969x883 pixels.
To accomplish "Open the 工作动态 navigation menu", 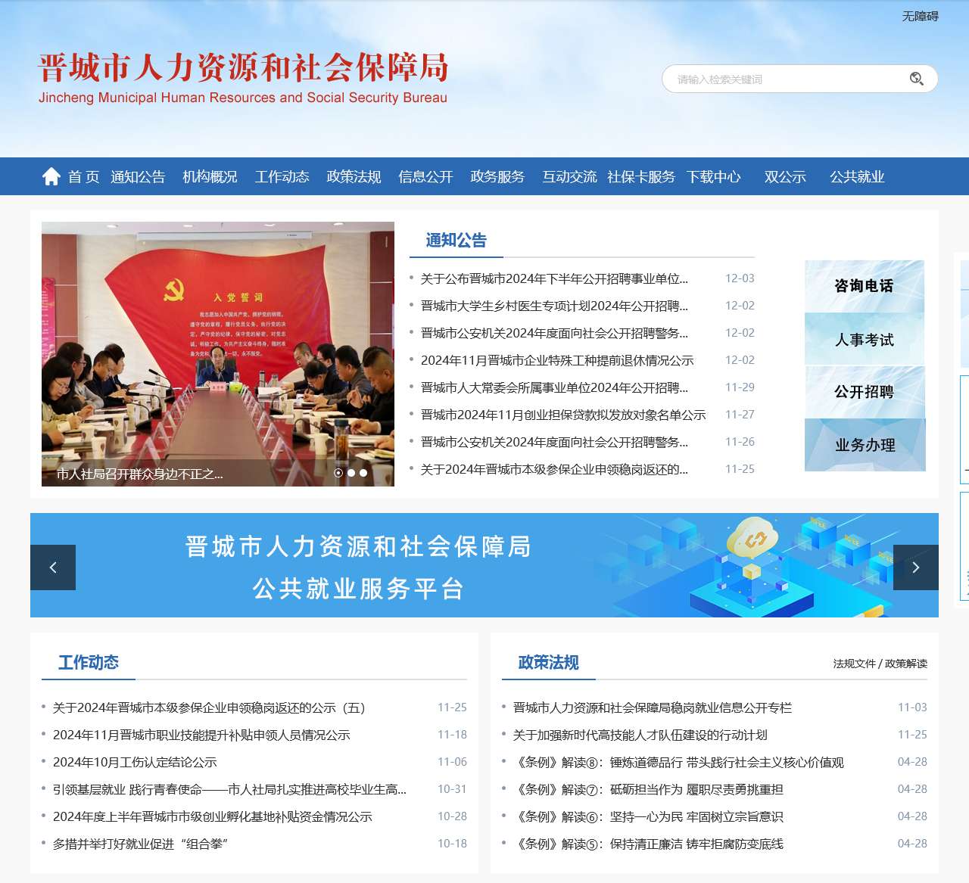I will click(x=282, y=176).
